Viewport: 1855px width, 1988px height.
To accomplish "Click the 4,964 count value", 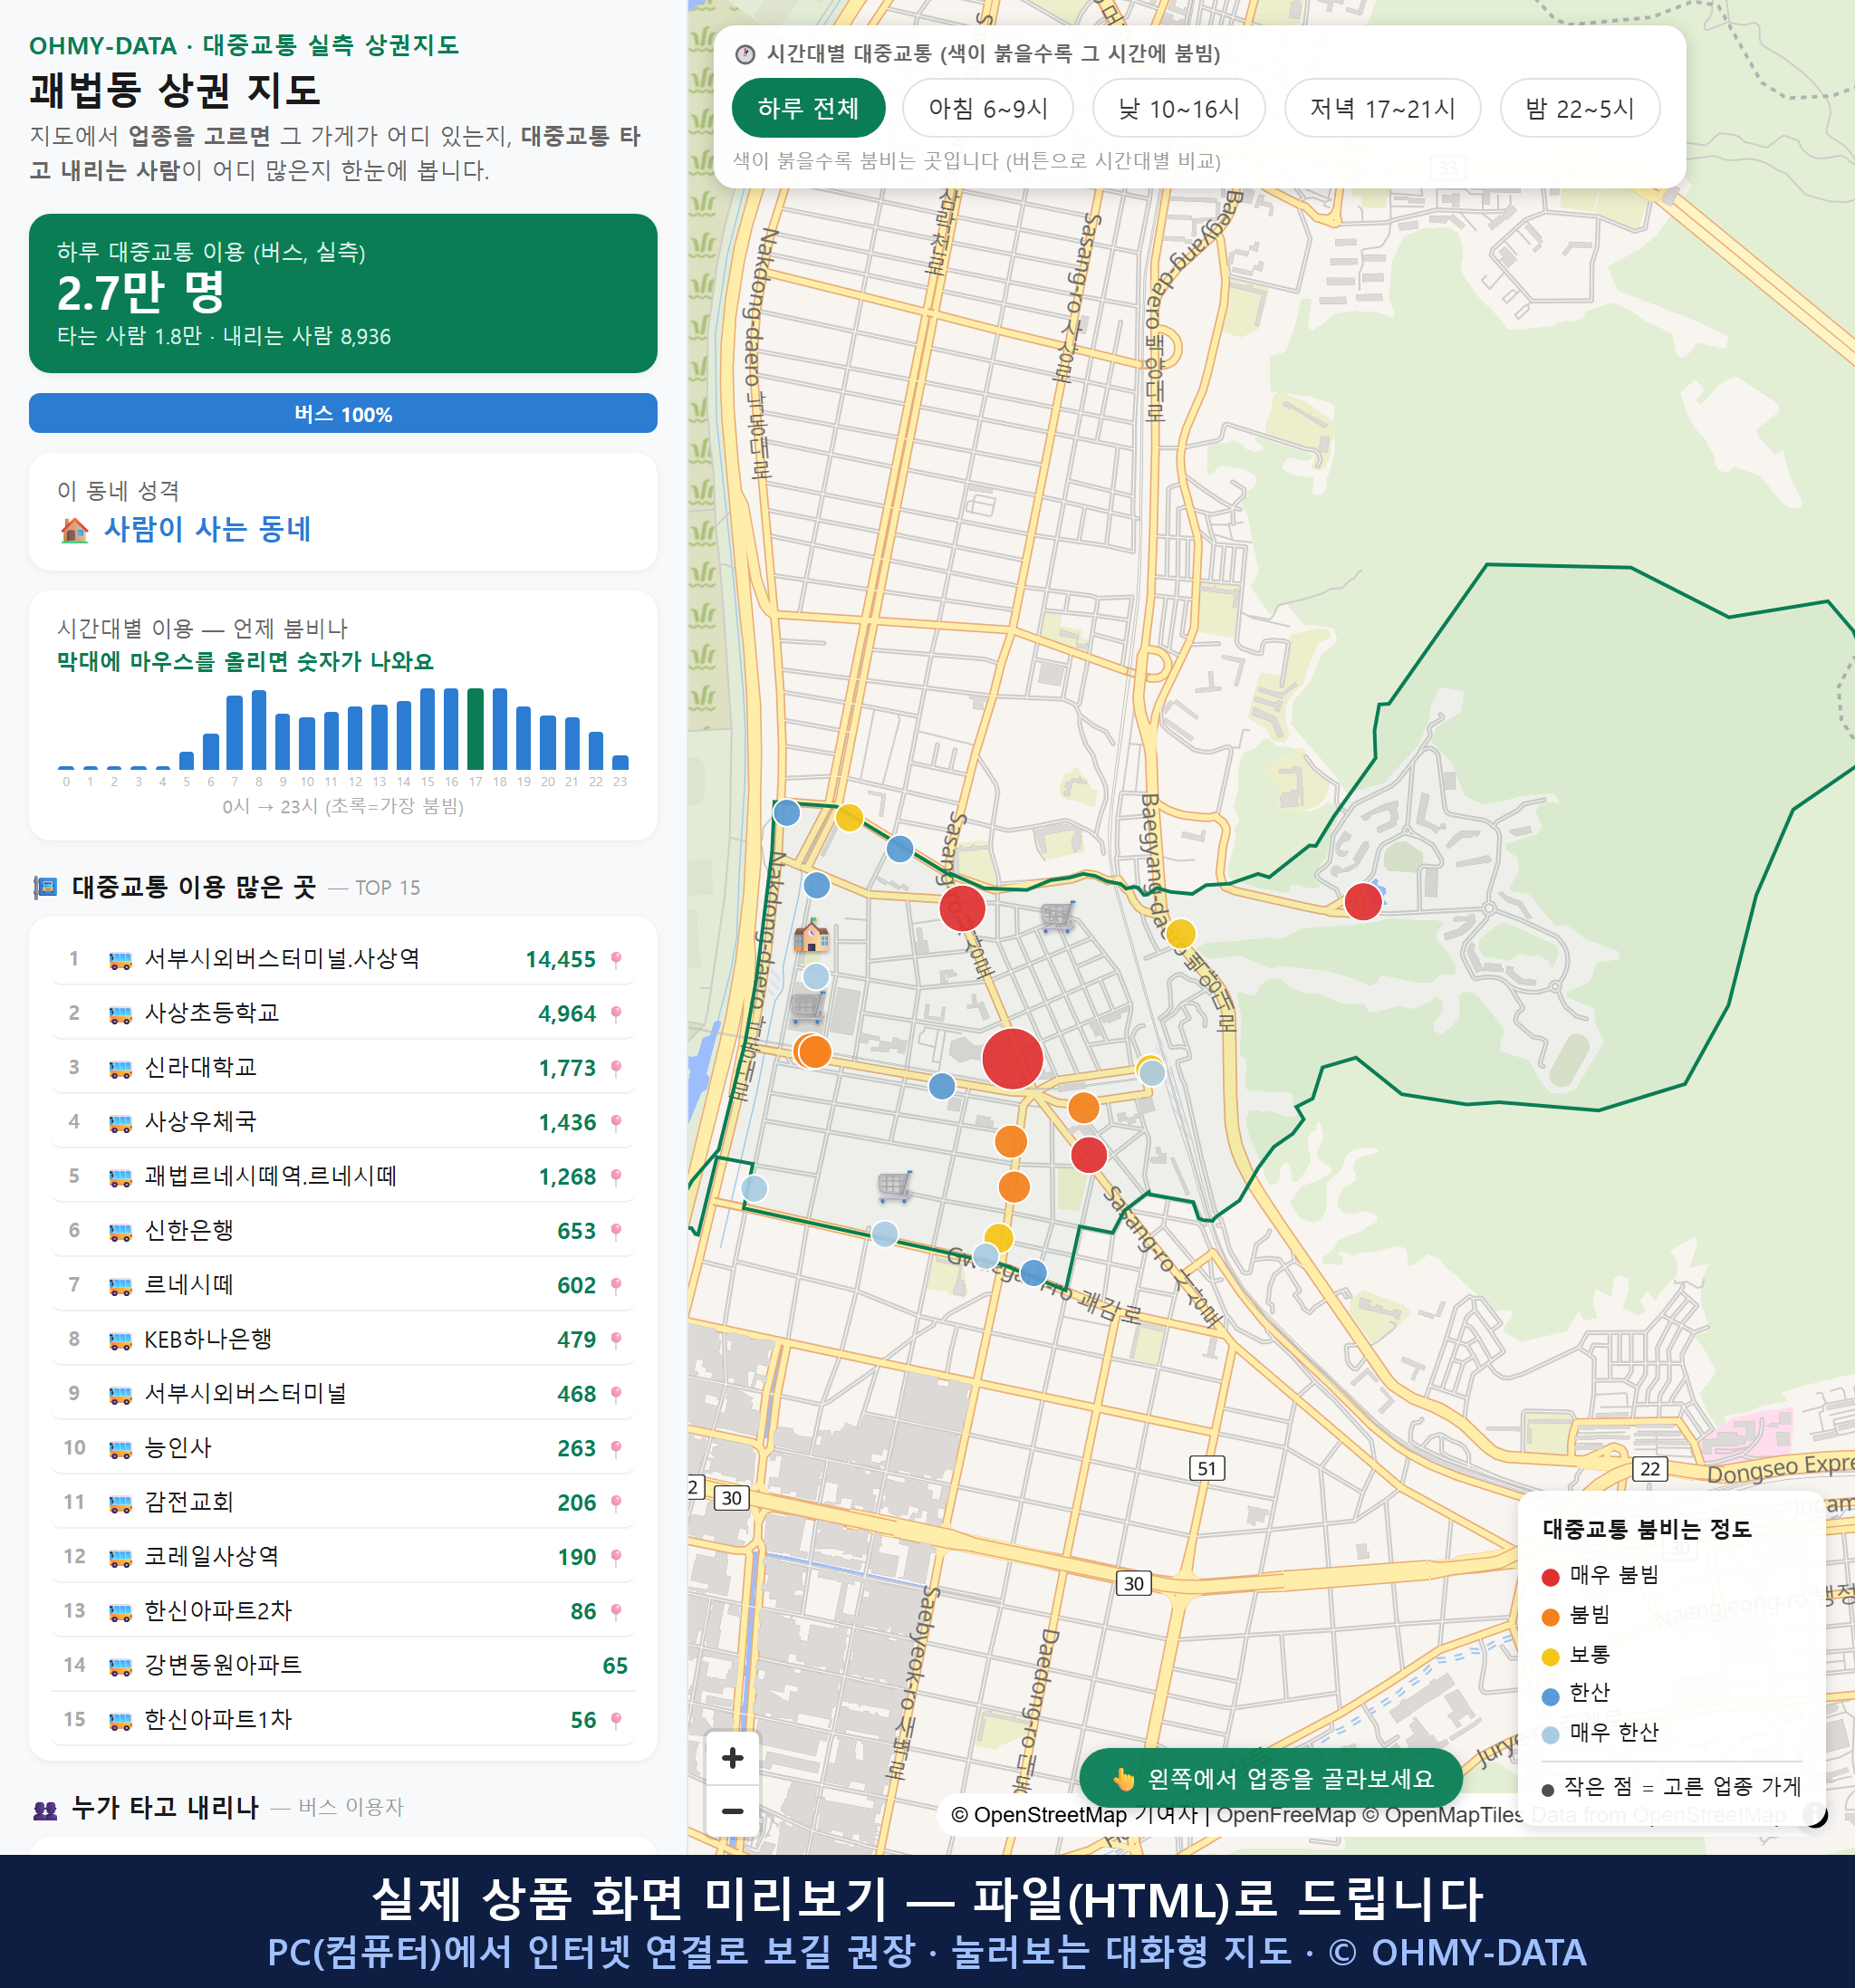I will 567,1014.
